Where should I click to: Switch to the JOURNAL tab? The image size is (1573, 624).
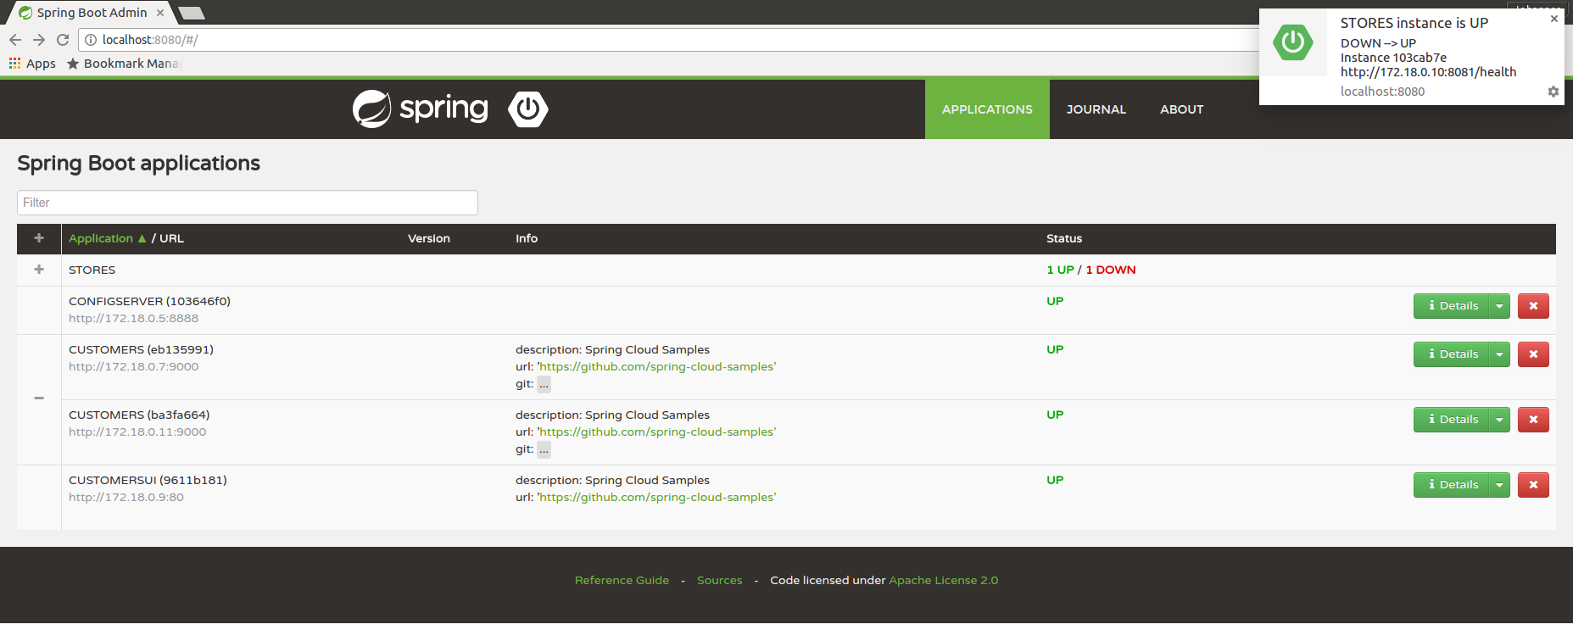click(x=1096, y=109)
